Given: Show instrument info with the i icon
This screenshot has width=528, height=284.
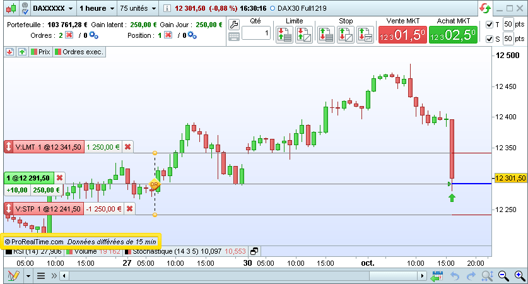Looking at the screenshot, I should [167, 8].
